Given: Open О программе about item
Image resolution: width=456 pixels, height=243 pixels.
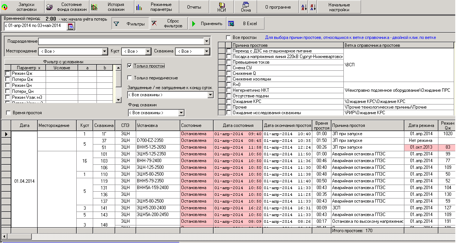Looking at the screenshot, I should [278, 7].
